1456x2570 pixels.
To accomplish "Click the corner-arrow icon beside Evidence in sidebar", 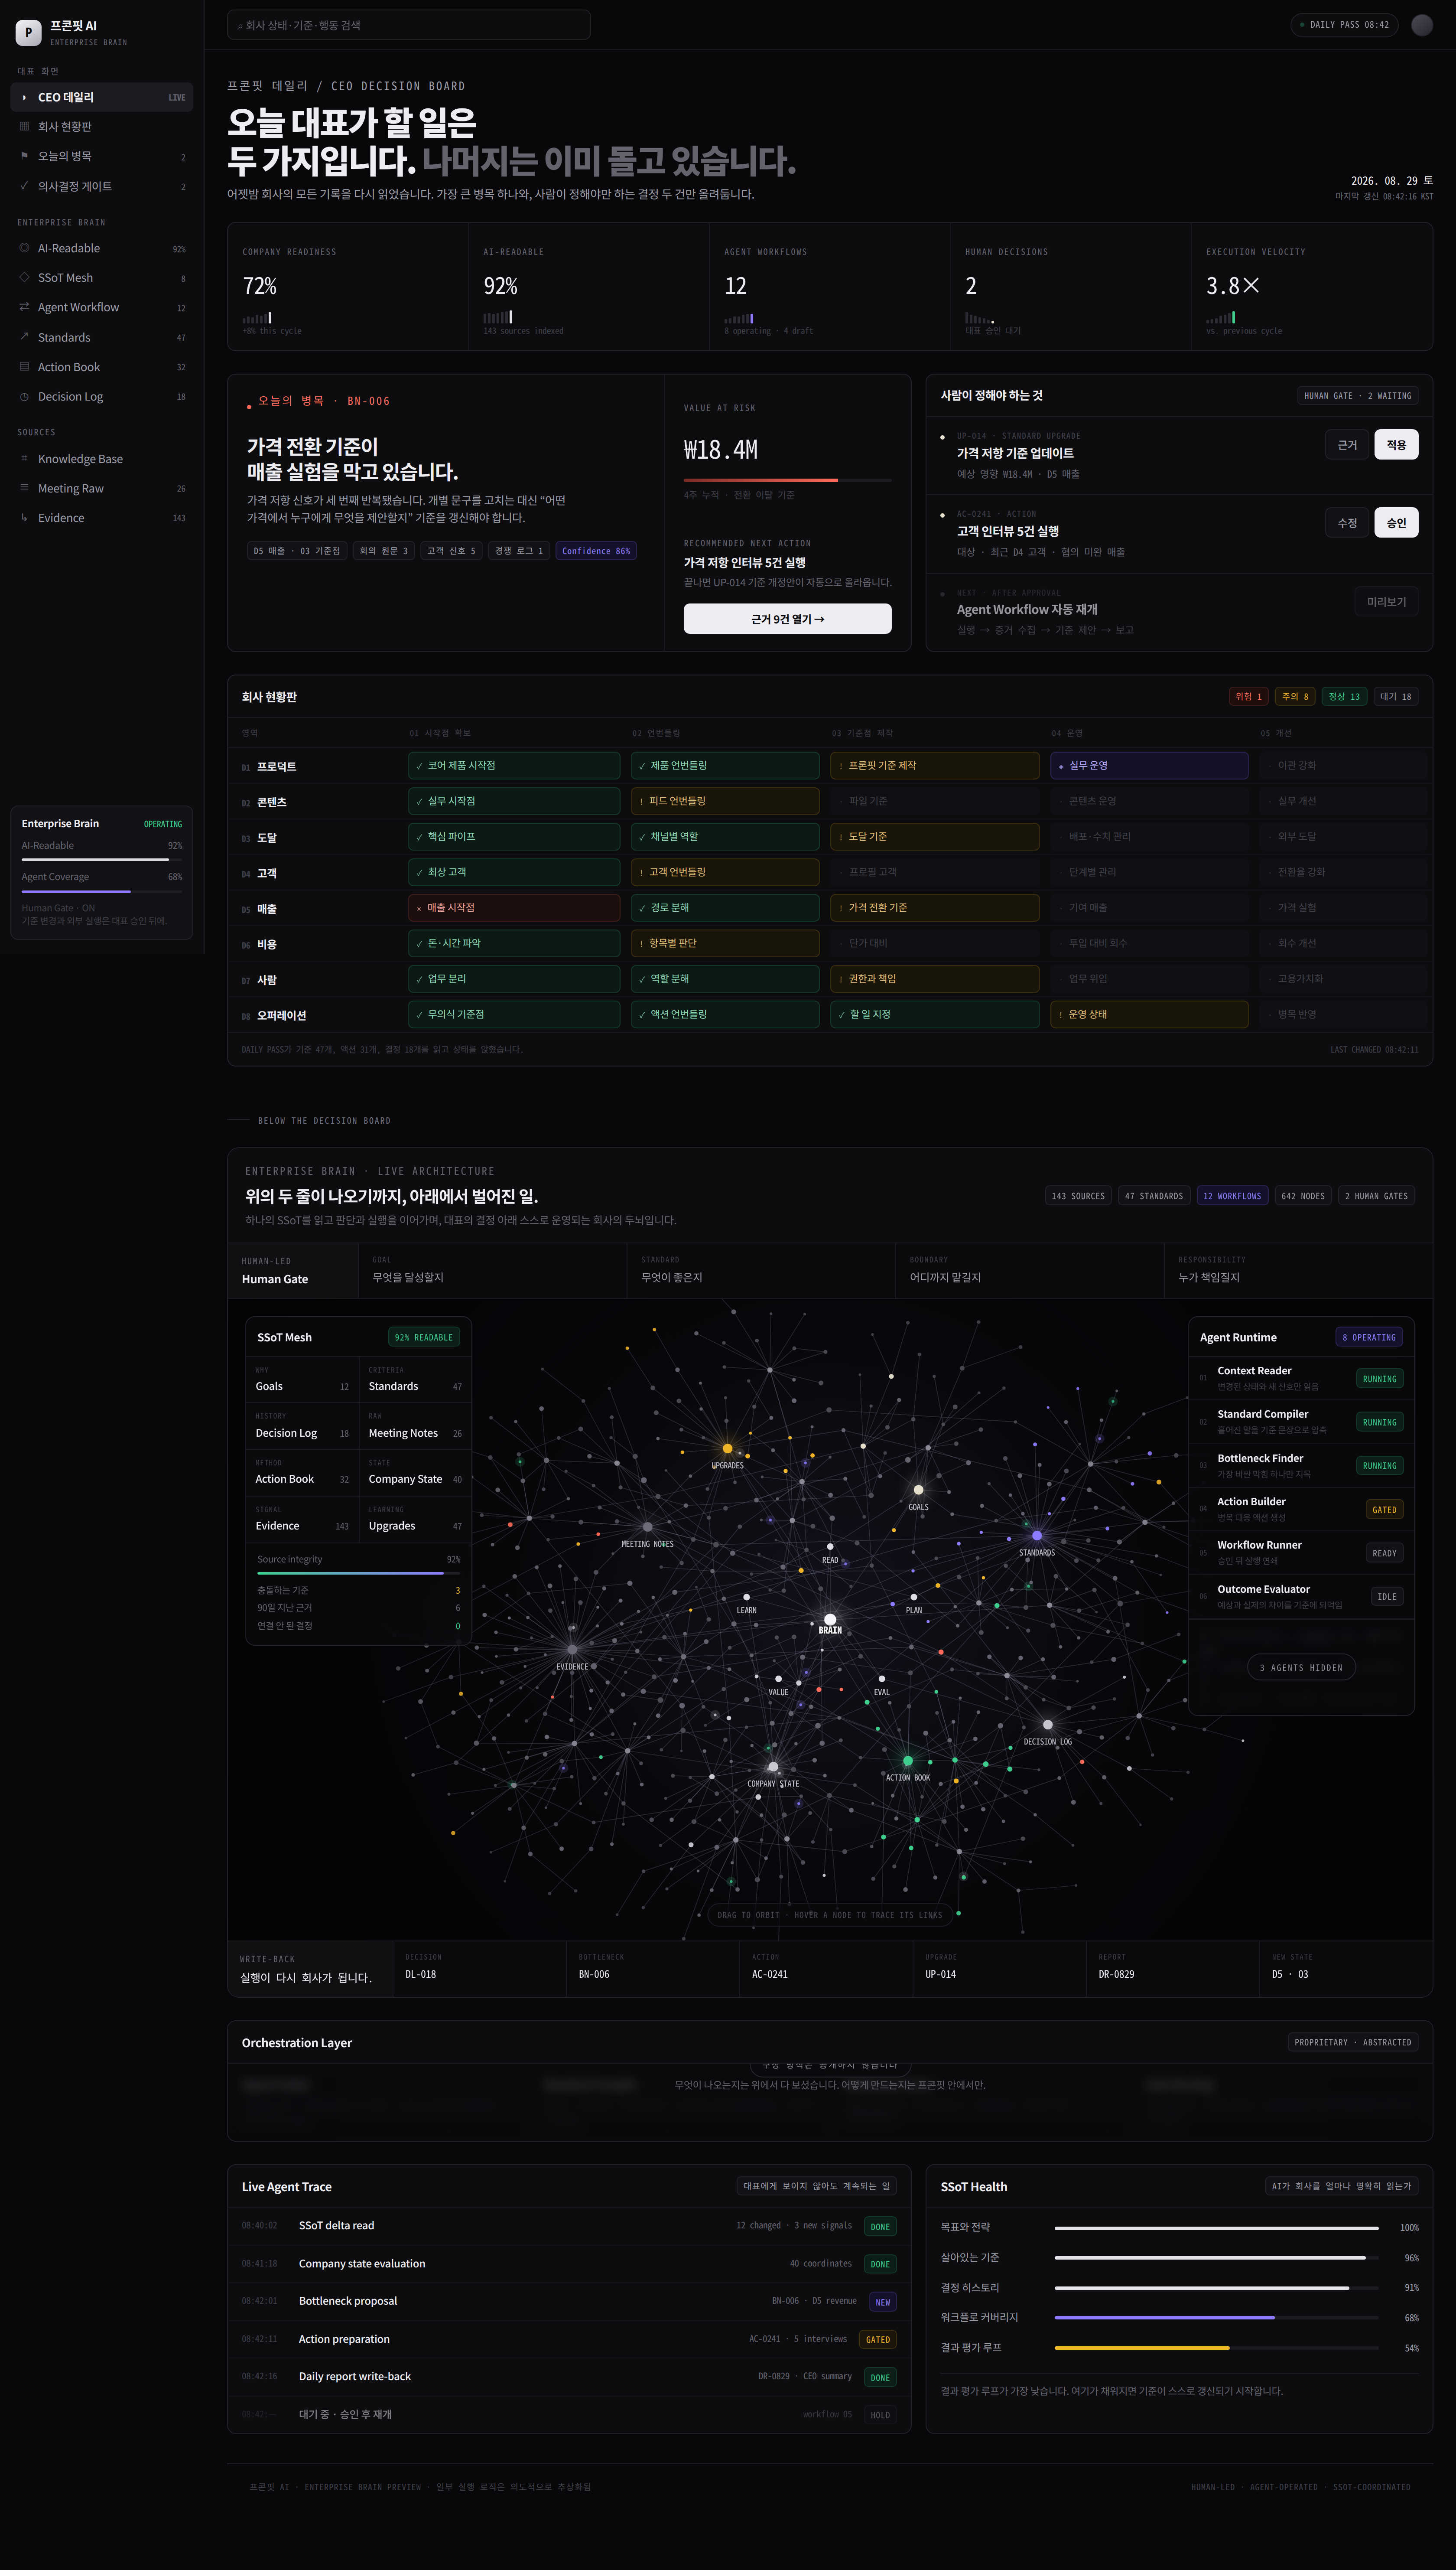I will (24, 518).
